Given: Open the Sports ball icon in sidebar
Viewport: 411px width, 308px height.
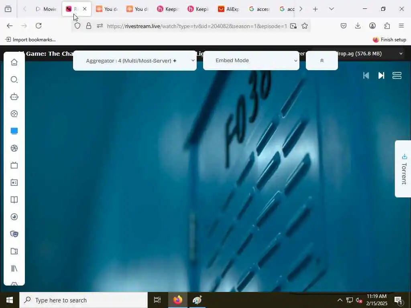Looking at the screenshot, I should (14, 148).
